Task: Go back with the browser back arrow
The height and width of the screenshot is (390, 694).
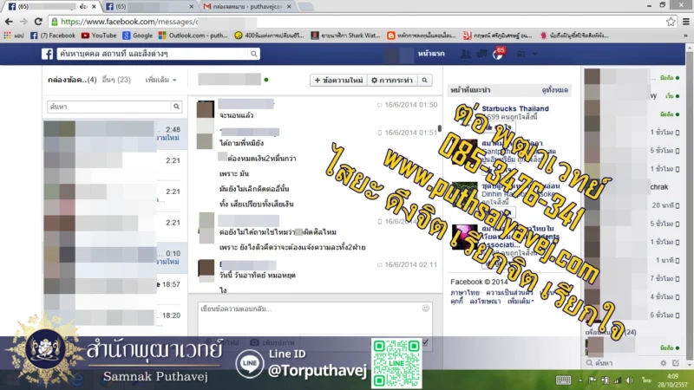Action: click(9, 21)
